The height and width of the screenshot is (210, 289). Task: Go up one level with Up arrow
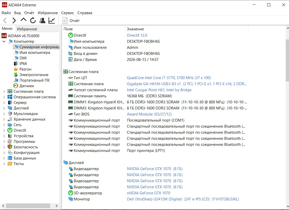(23, 20)
